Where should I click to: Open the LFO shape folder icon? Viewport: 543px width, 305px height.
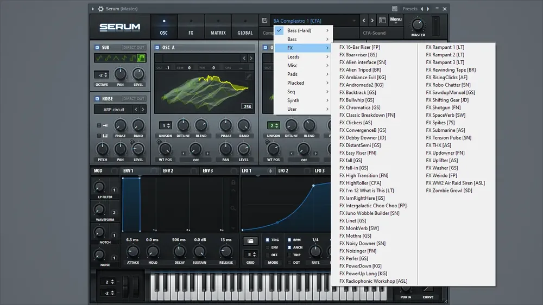250,241
